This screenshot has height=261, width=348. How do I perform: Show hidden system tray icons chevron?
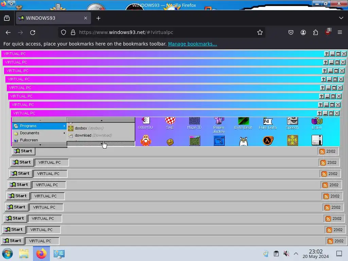click(x=296, y=254)
